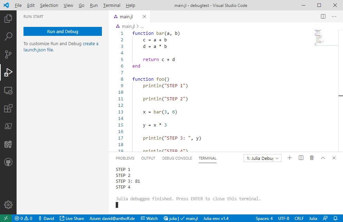
Task: Launch a new terminal with the plus icon
Action: coord(289,158)
